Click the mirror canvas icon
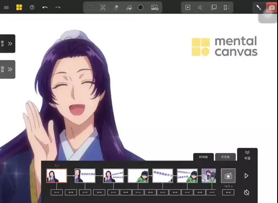 click(x=226, y=8)
